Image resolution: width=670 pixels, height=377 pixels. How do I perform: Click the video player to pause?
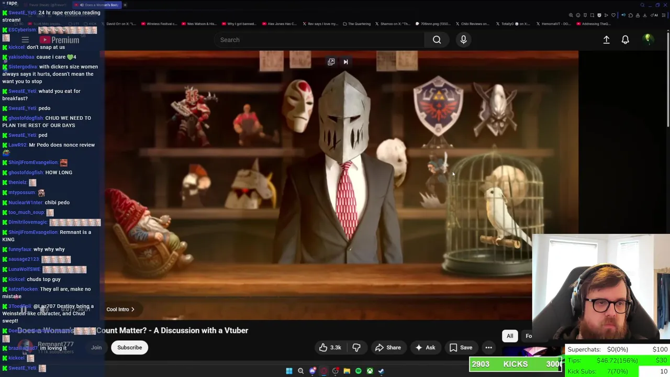(x=341, y=185)
